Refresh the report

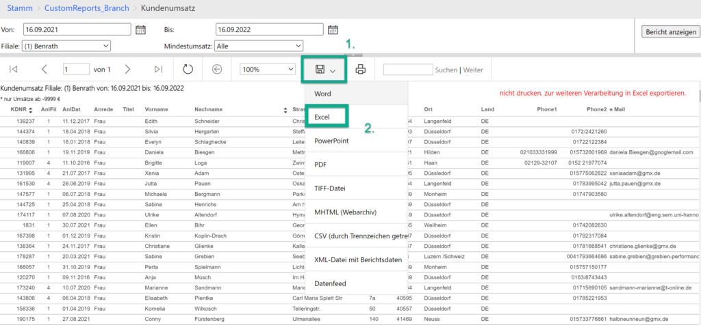(x=188, y=69)
